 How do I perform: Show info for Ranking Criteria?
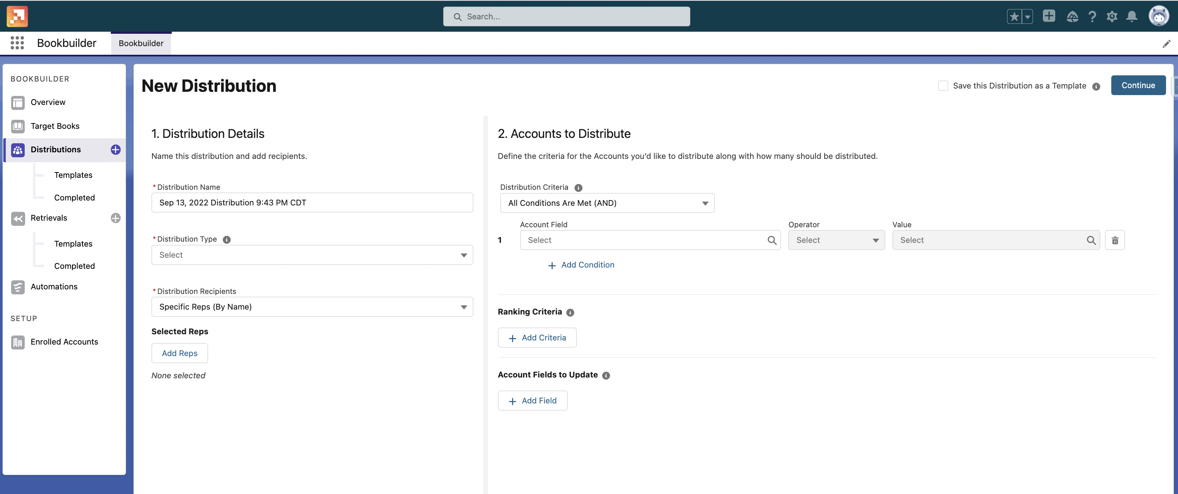570,312
